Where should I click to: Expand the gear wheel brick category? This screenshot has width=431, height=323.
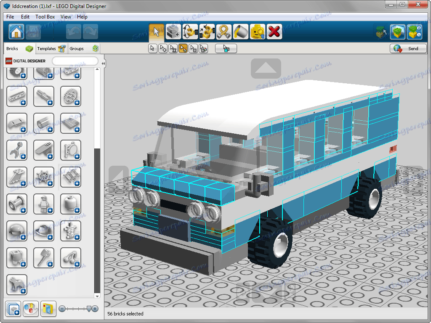71,96
